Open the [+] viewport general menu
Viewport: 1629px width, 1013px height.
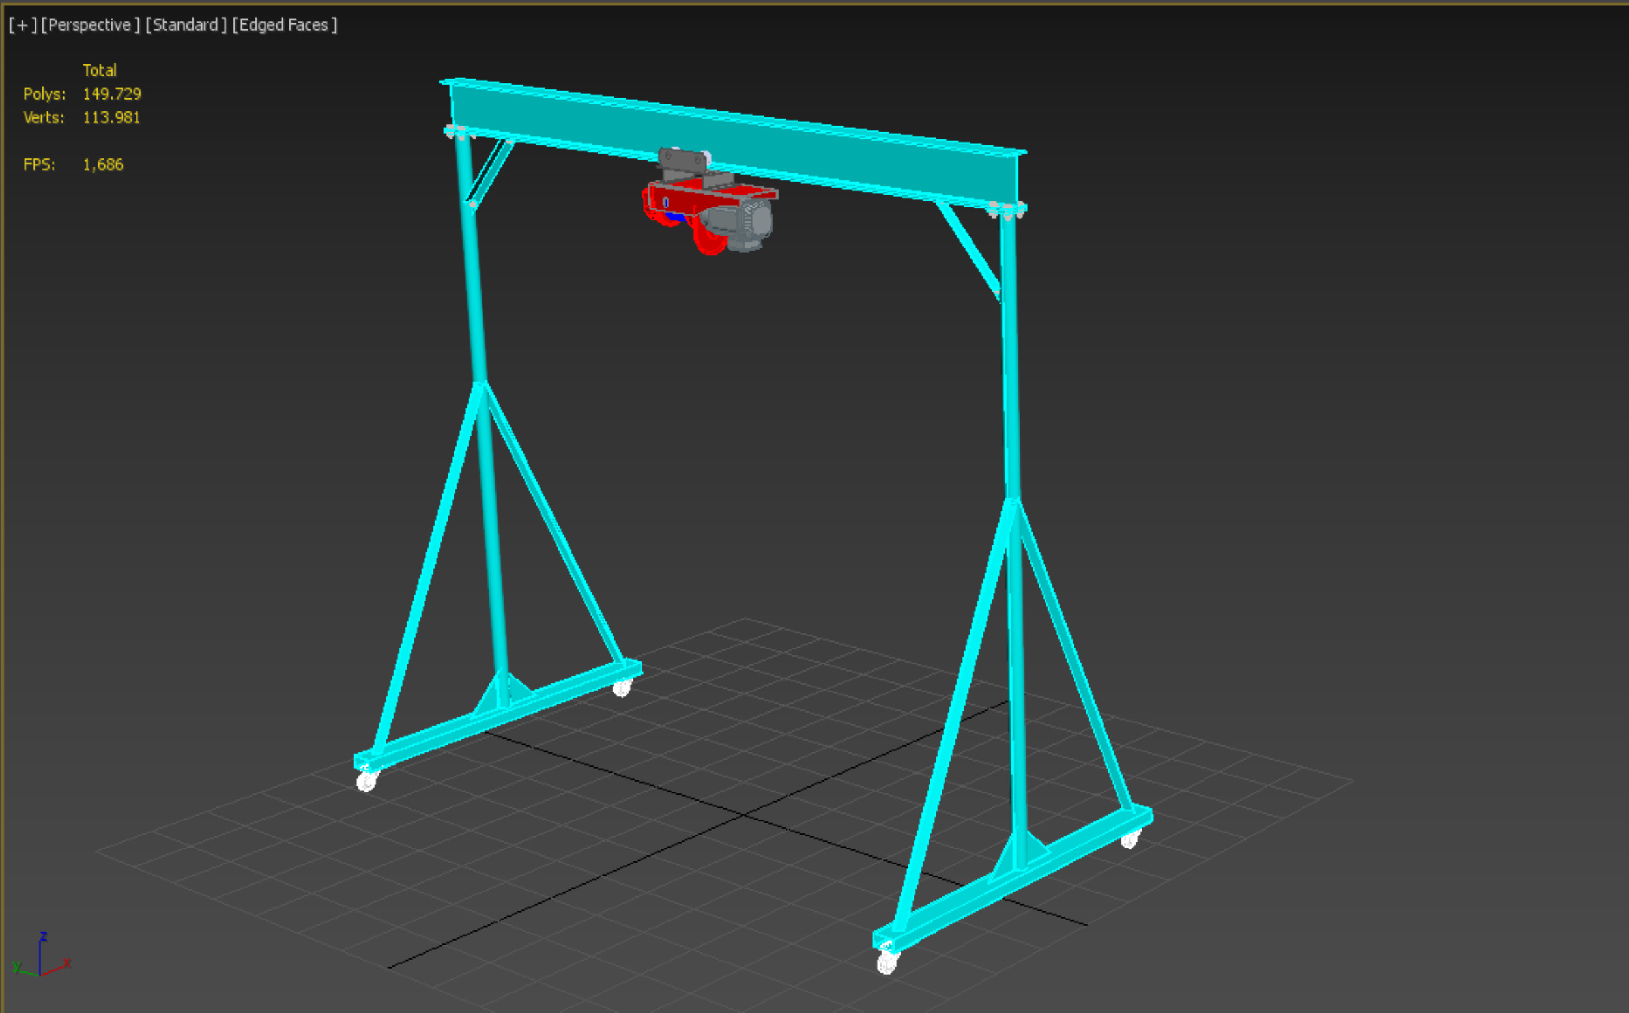(22, 25)
